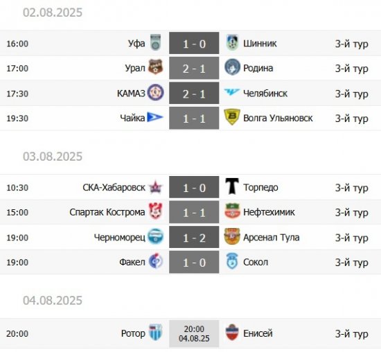Open the Челябинск team link
This screenshot has height=352, width=381.
(x=265, y=94)
